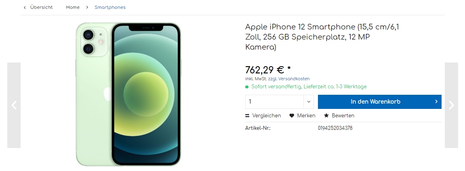Screen dimensions: 465x171
Task: Open the Home breadcrumb
Action: [73, 7]
